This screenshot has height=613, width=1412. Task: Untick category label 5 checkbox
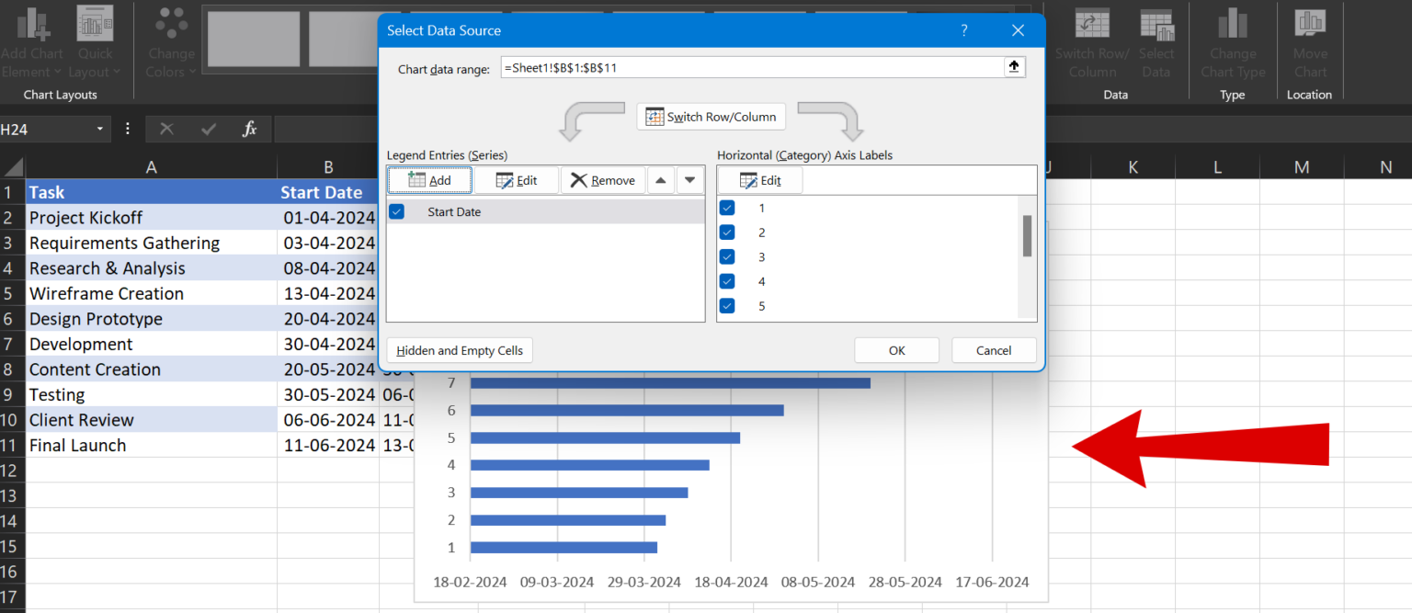[727, 306]
